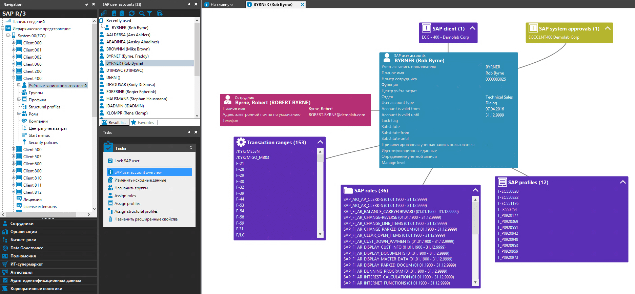Click the Assign roles task link

pos(125,196)
